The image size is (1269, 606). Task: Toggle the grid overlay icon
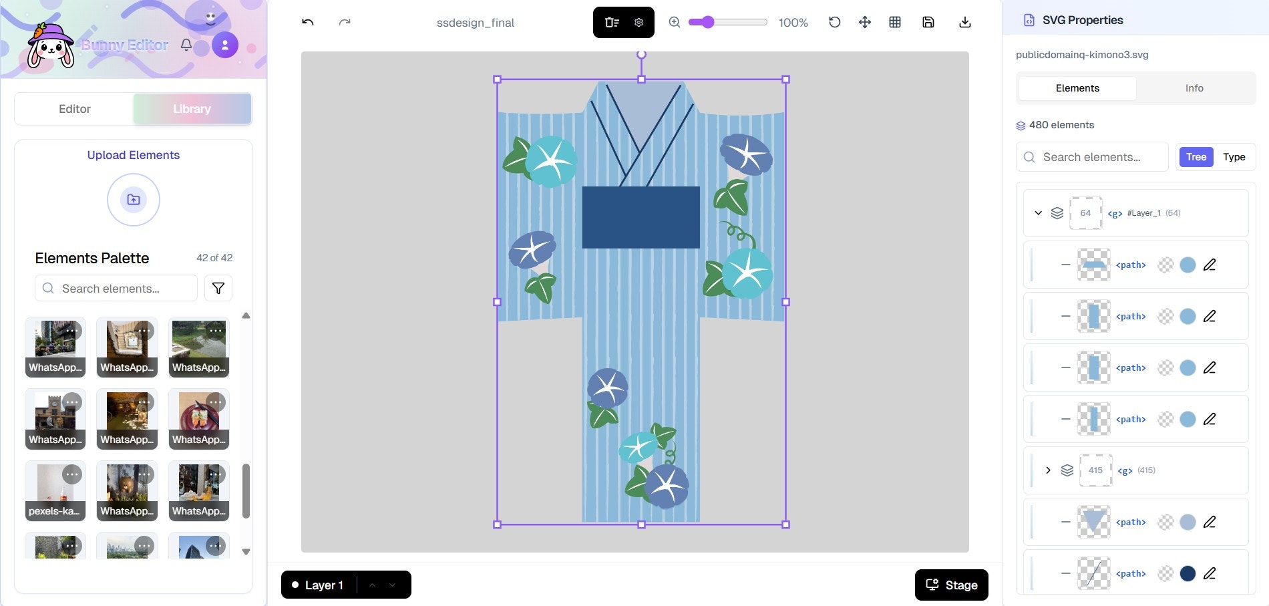pos(895,22)
